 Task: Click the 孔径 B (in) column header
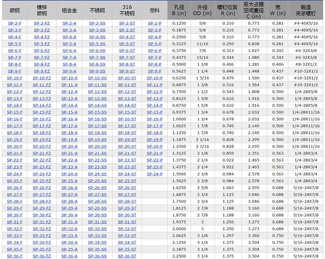(179, 10)
